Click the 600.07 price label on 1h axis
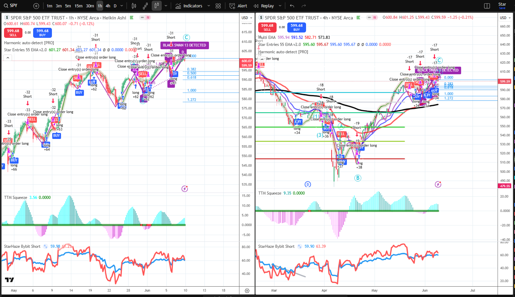515x297 pixels. pyautogui.click(x=246, y=61)
